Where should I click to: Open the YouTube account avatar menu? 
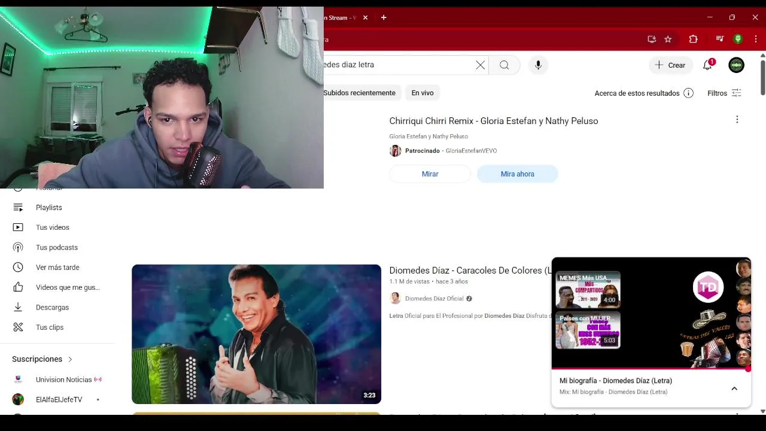[737, 65]
